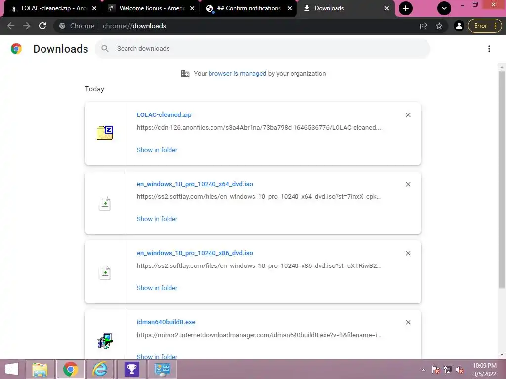Click the x64 iso softlay URL
Screen dimensions: 506x379
[x=259, y=196]
